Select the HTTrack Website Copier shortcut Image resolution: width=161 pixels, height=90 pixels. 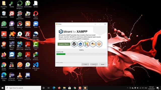point(12,46)
